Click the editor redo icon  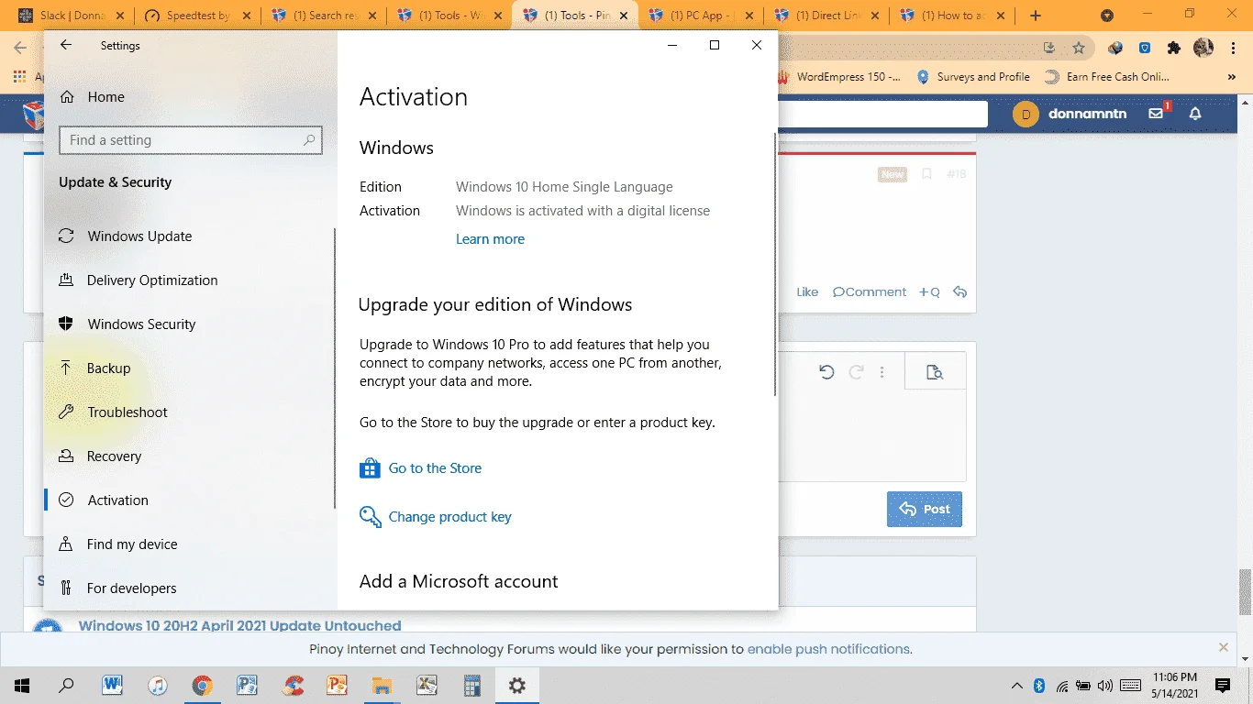[x=856, y=372]
